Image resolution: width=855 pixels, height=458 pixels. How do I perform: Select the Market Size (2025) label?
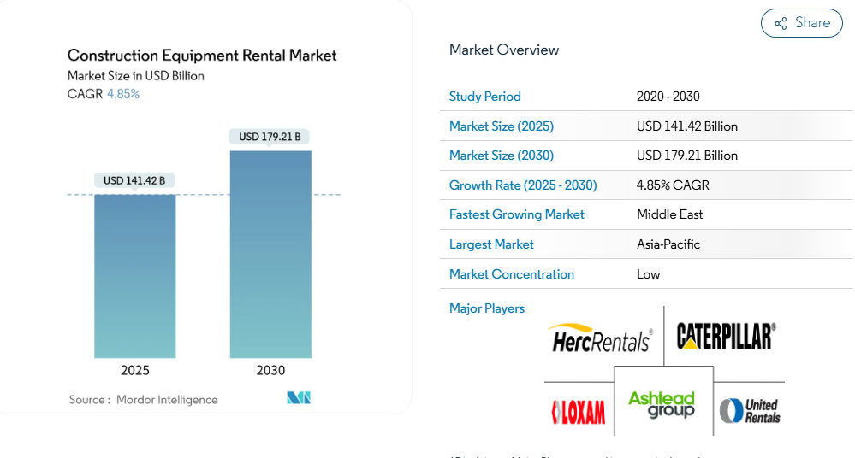[x=502, y=126]
